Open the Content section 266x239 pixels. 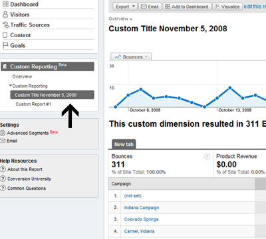[21, 35]
